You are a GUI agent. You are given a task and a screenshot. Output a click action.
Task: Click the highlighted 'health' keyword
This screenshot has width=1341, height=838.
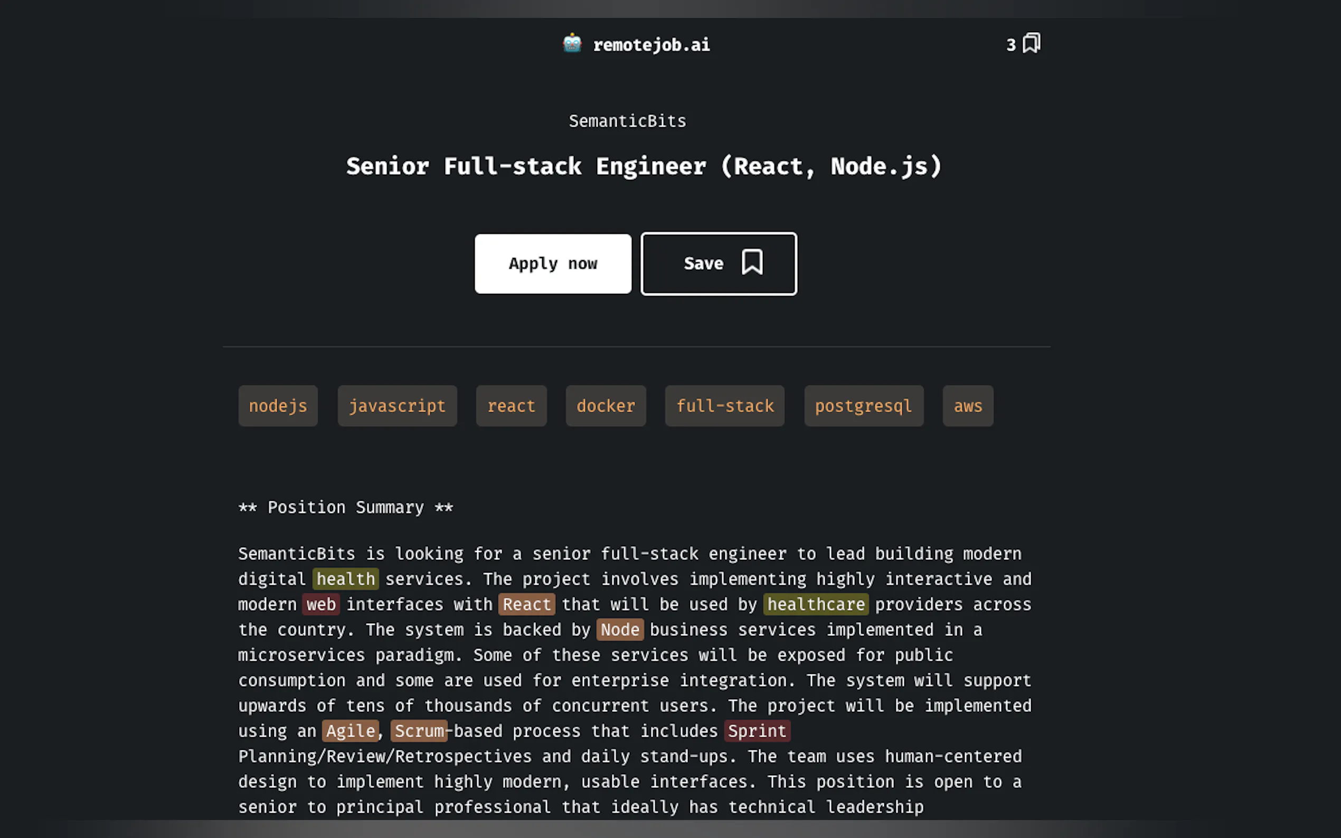coord(345,578)
